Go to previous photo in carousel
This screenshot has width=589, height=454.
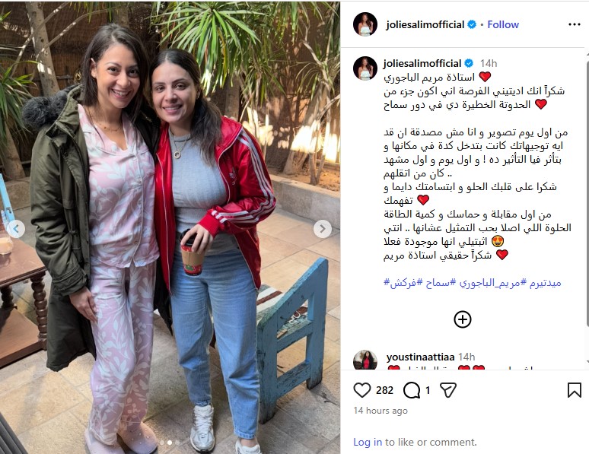[x=16, y=229]
